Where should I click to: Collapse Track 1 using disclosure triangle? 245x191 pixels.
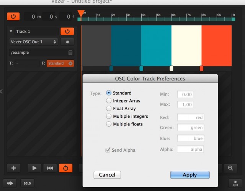tap(11, 32)
